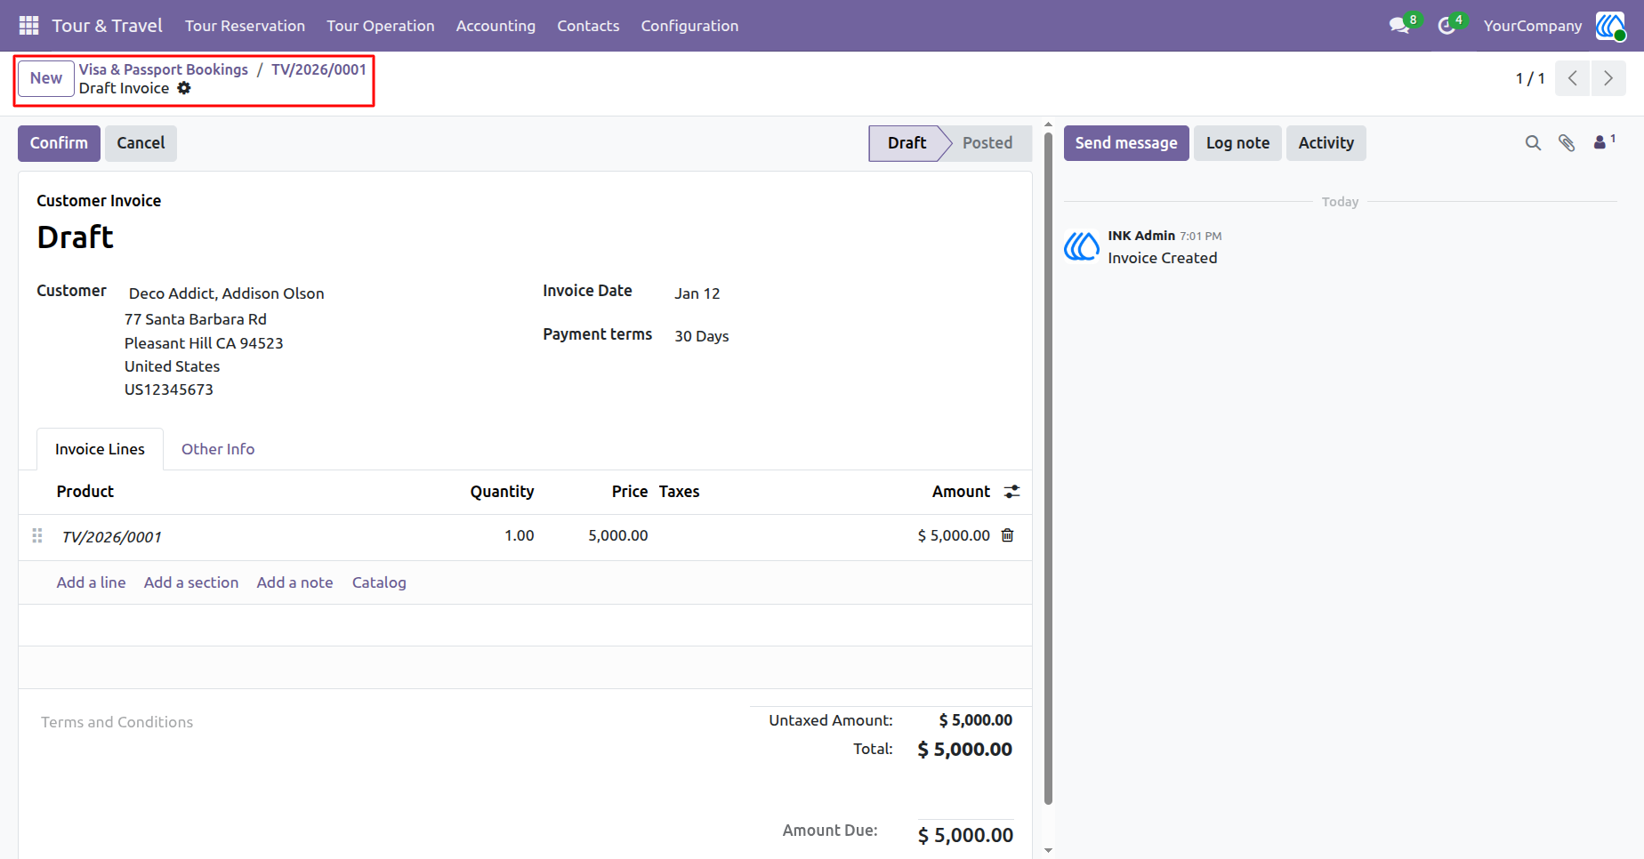
Task: Open the activities clock icon with badge 4
Action: (x=1447, y=26)
